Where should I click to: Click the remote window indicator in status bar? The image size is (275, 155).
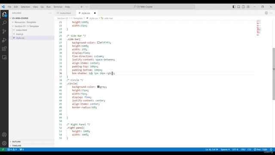3,149
